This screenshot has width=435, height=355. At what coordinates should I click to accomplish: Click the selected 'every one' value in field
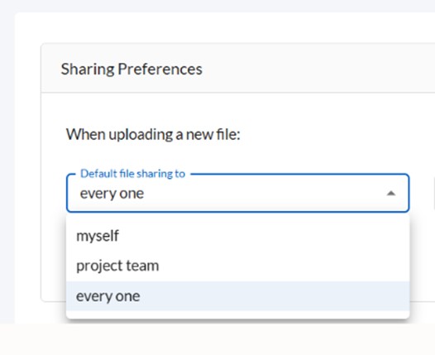click(112, 194)
